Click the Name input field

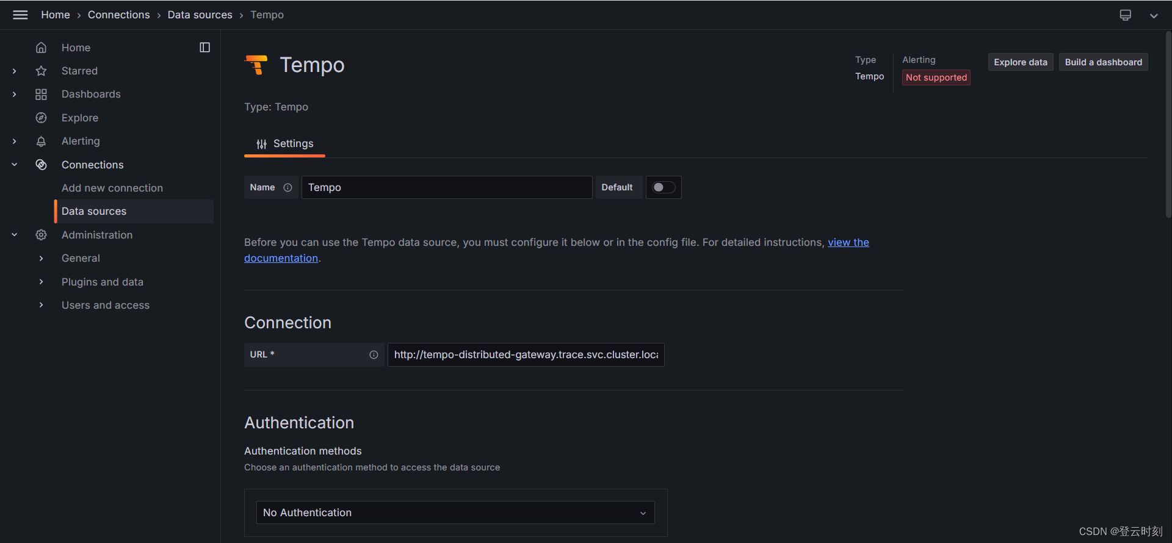[447, 187]
